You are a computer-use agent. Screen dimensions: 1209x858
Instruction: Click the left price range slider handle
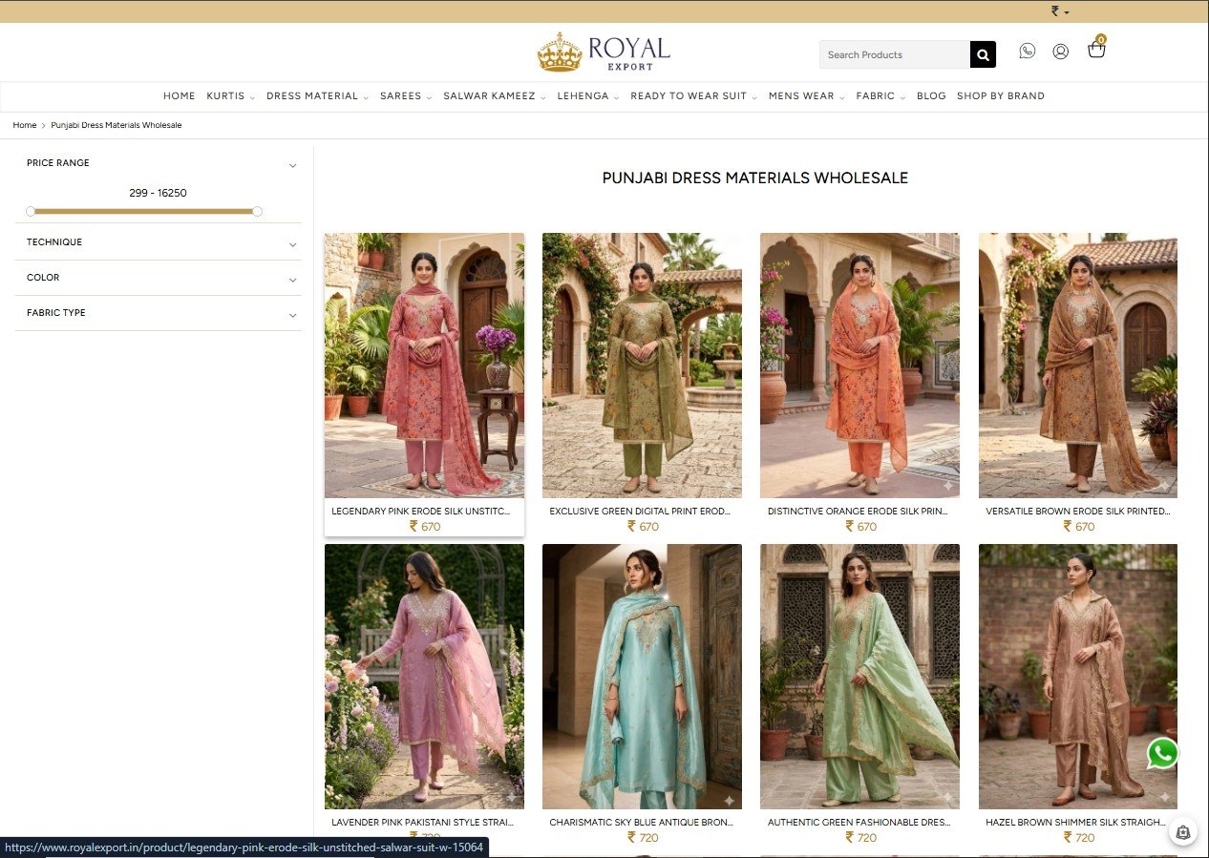tap(31, 211)
